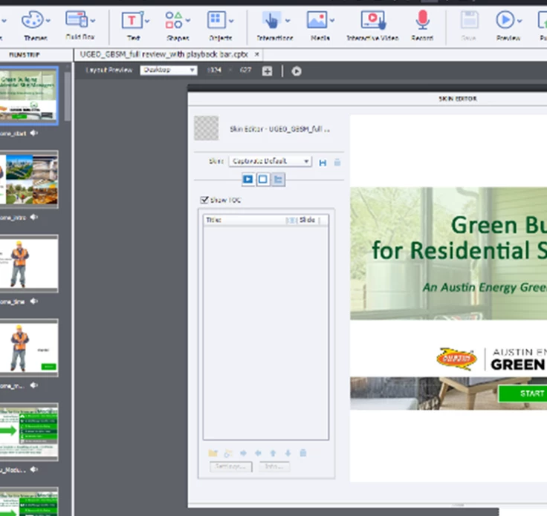
Task: Select the UGEO_GBSM_full review document tab
Action: pyautogui.click(x=164, y=54)
